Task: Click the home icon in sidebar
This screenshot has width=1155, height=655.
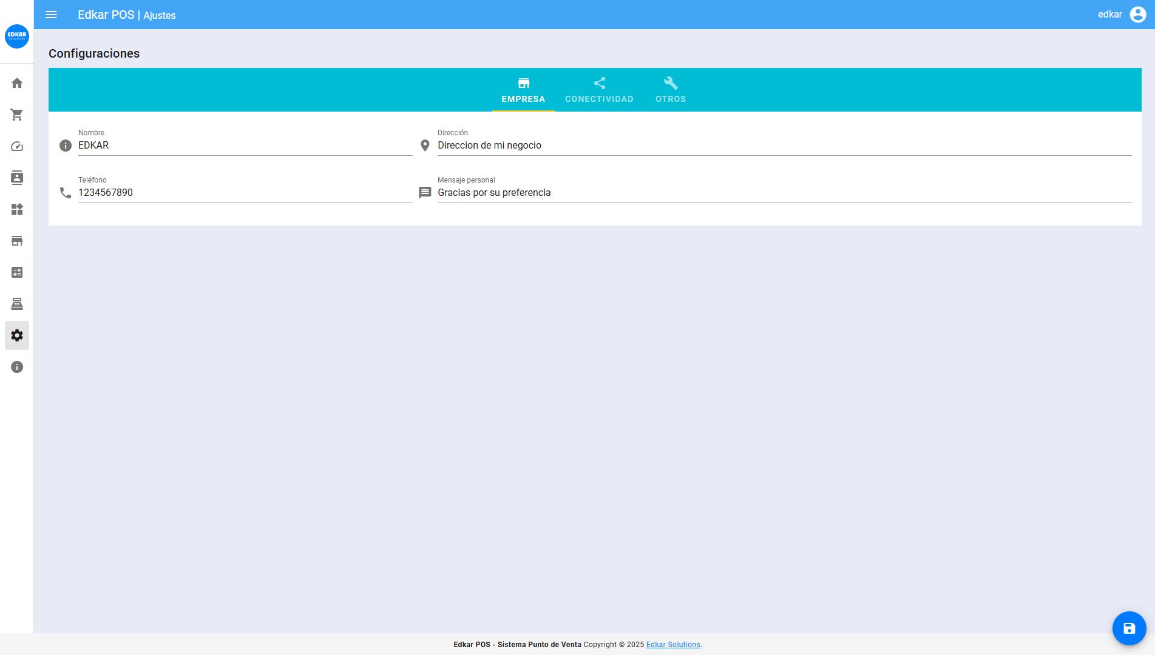Action: pyautogui.click(x=17, y=83)
